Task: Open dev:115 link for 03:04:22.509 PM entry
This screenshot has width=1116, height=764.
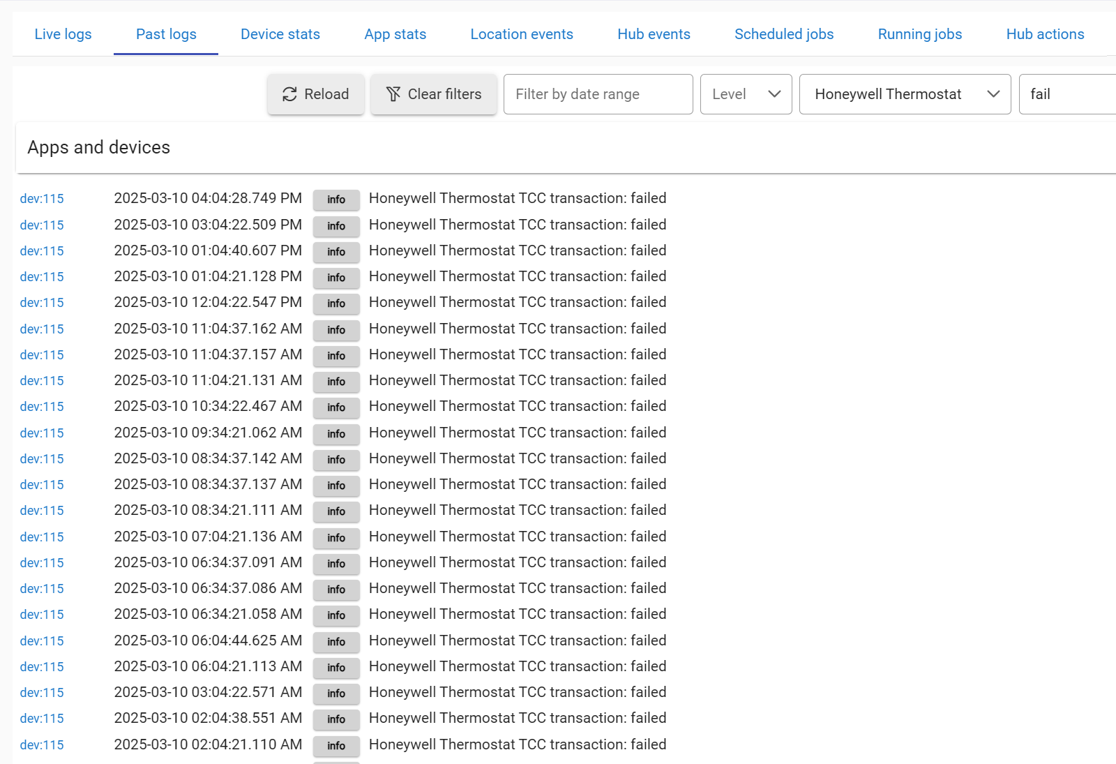Action: point(42,225)
